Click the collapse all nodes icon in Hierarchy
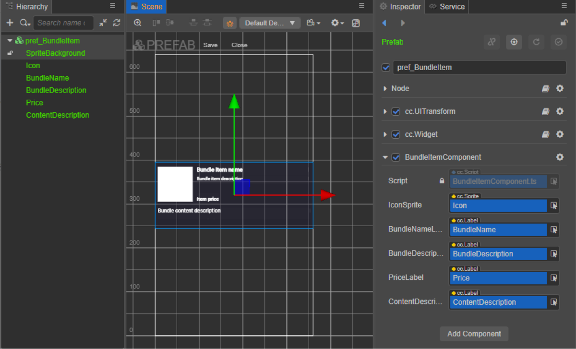 coord(103,23)
